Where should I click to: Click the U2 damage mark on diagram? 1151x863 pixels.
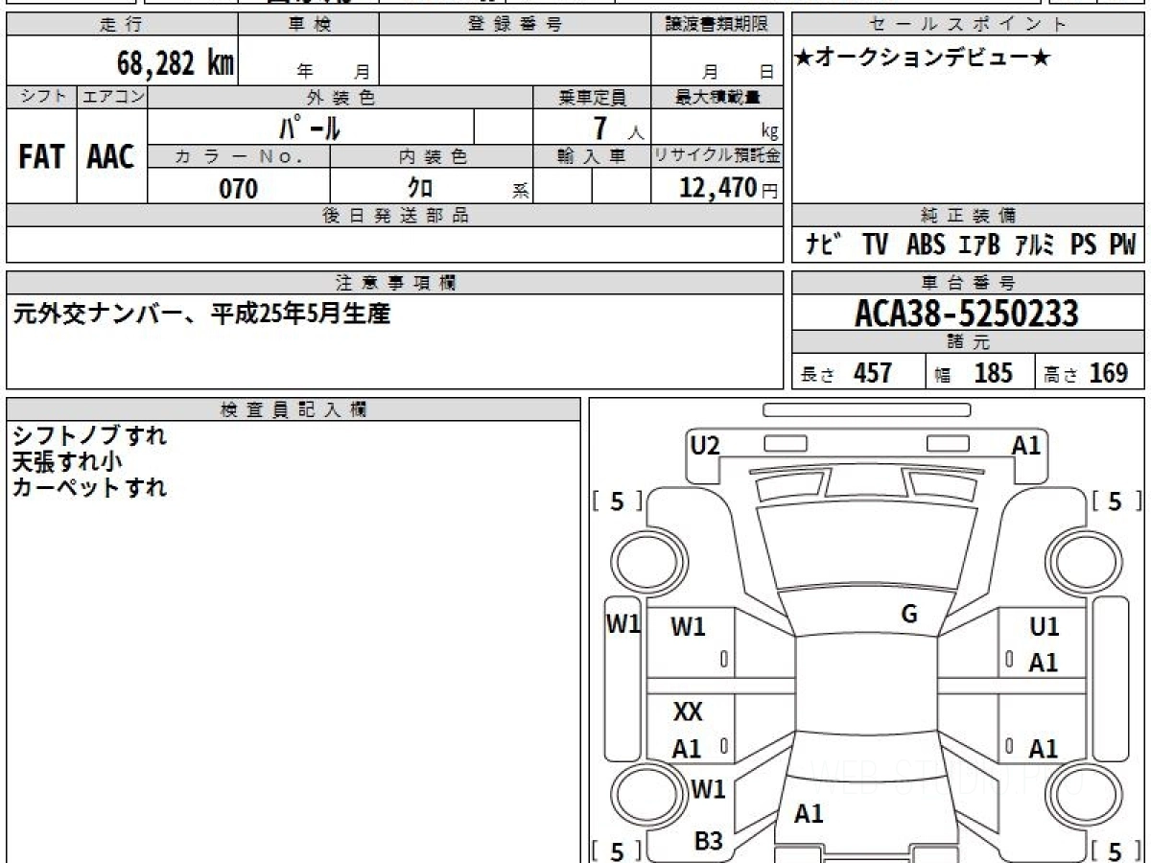(x=705, y=445)
